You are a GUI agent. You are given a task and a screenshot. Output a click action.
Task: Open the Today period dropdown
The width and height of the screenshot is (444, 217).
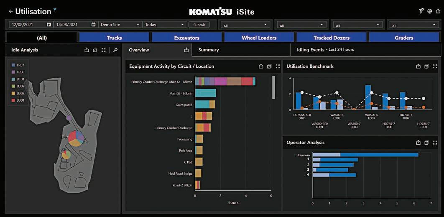[x=165, y=25]
